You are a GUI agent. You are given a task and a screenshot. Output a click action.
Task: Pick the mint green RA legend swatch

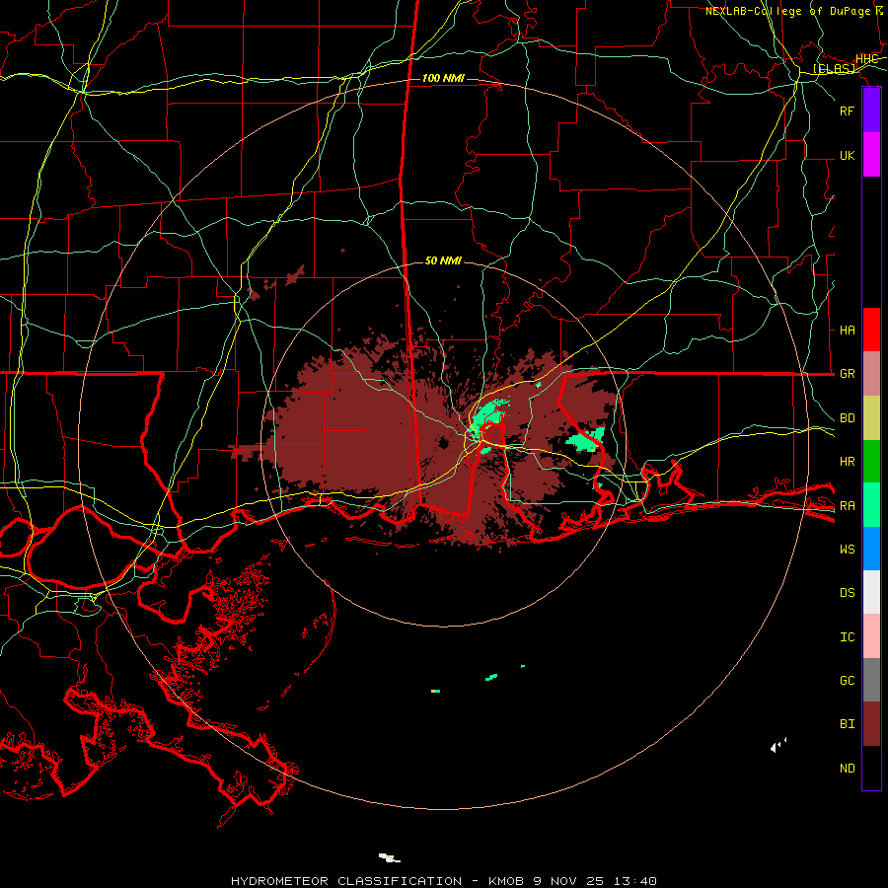point(871,505)
